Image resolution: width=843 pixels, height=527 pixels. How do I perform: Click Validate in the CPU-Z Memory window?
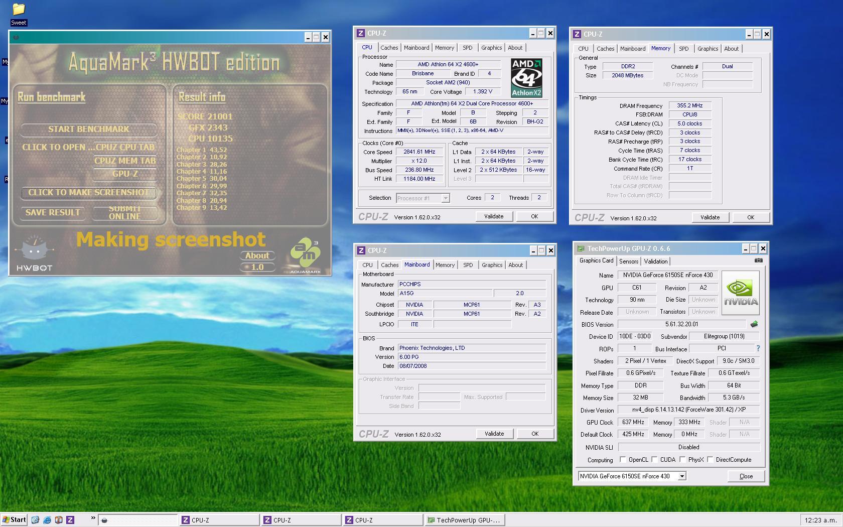click(x=710, y=217)
